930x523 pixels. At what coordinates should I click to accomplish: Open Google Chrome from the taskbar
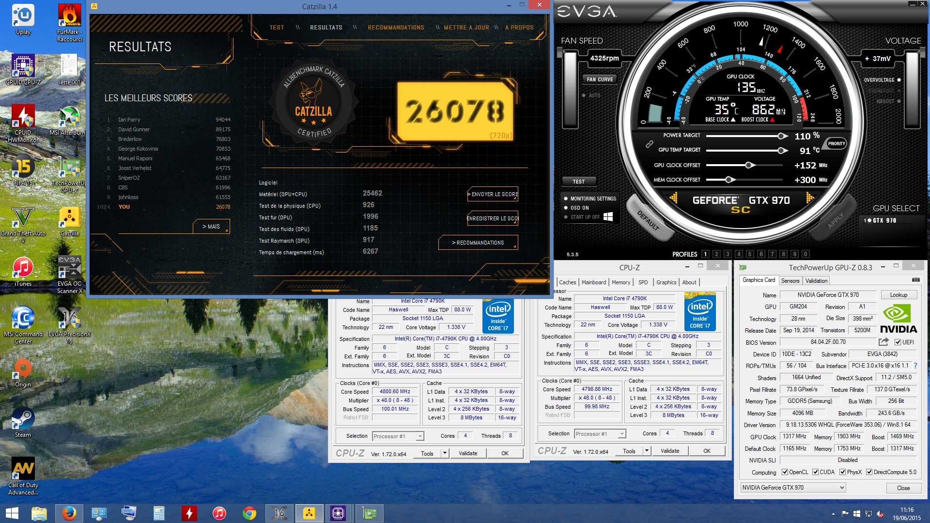pos(249,513)
